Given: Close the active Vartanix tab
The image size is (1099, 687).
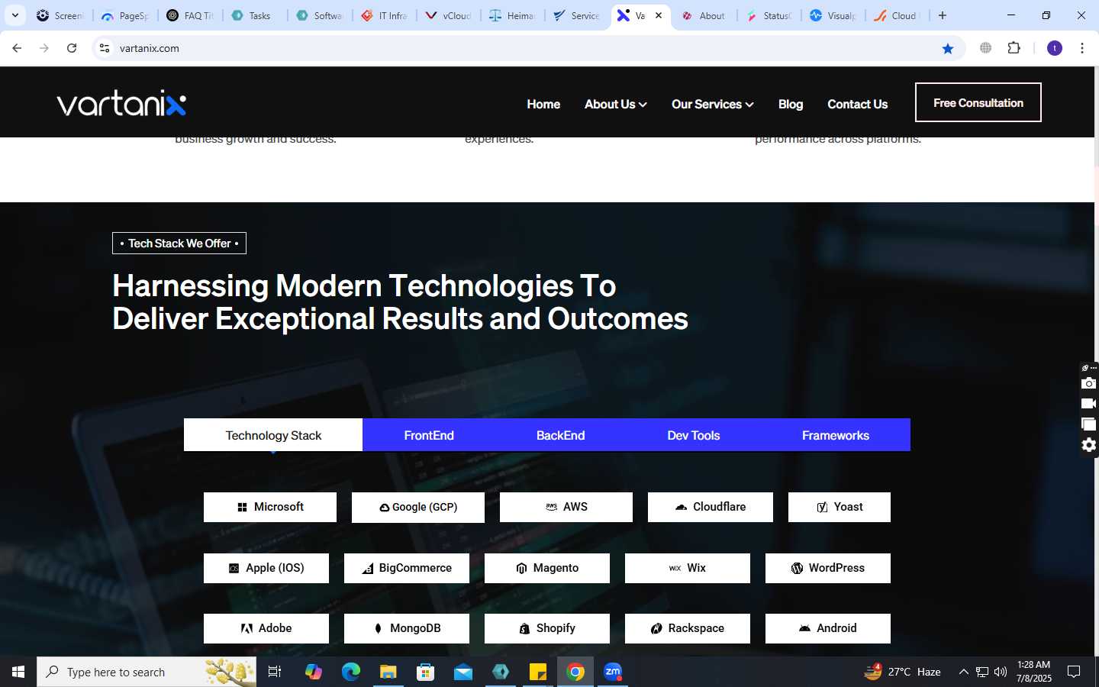Looking at the screenshot, I should coord(659,15).
